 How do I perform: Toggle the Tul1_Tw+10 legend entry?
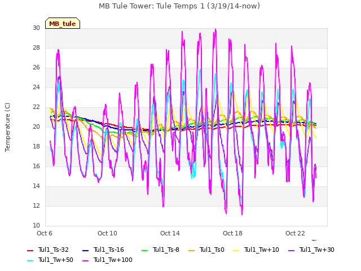pos(256,250)
